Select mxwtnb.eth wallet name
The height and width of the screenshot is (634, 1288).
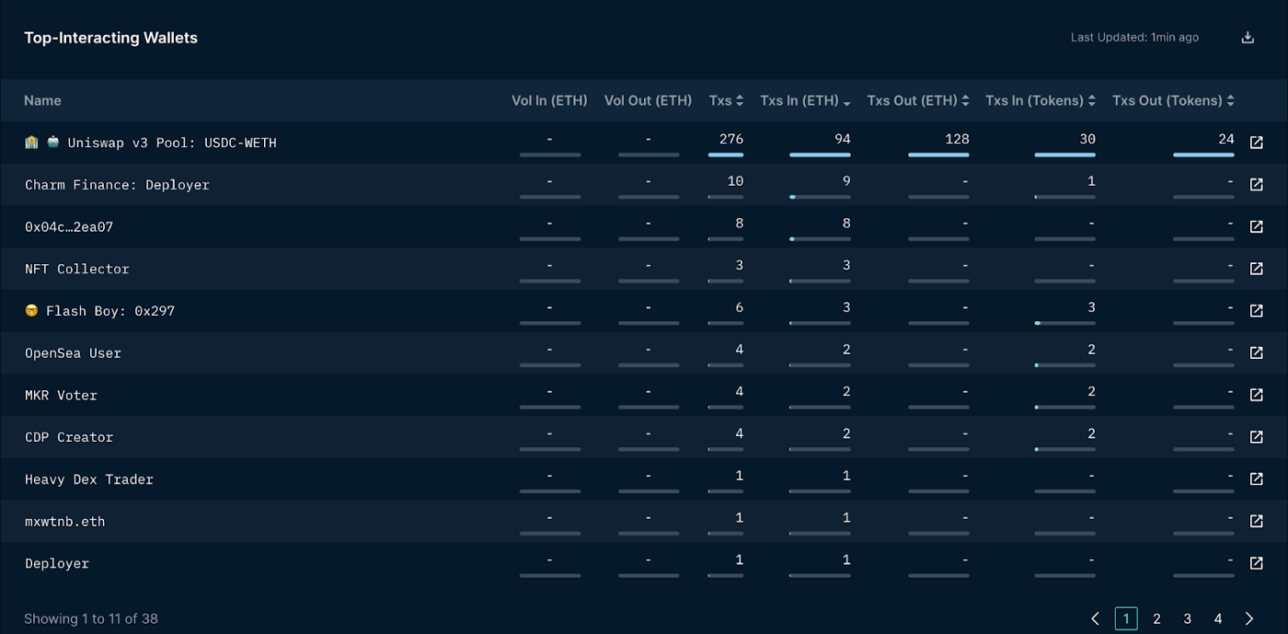tap(65, 522)
